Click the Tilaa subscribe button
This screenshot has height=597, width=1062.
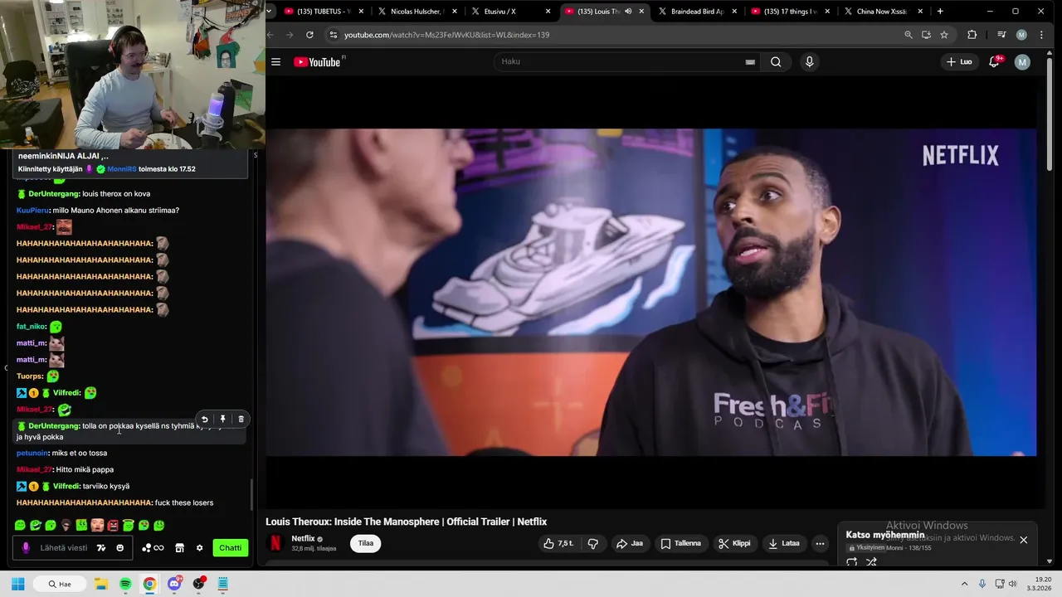[x=366, y=543]
